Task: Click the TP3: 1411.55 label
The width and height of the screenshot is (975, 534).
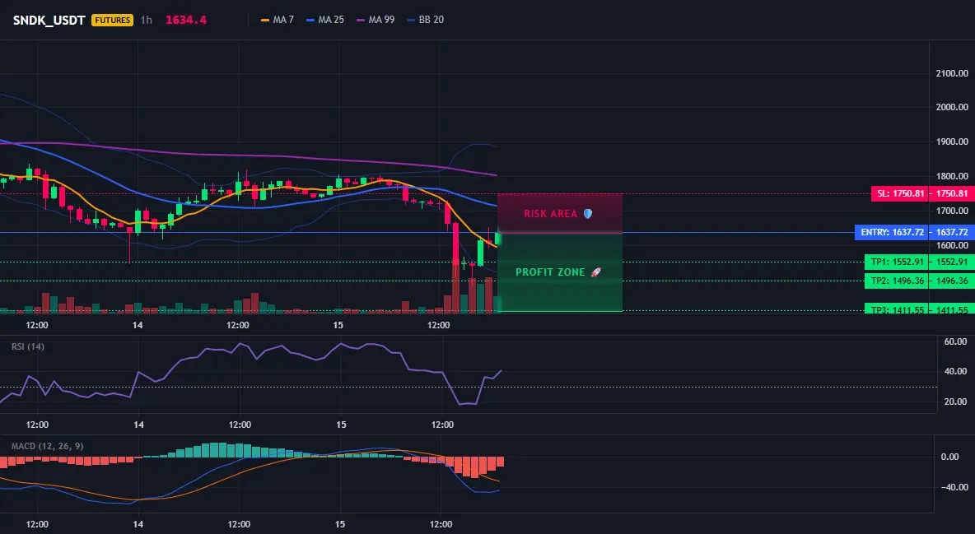Action: pos(898,309)
